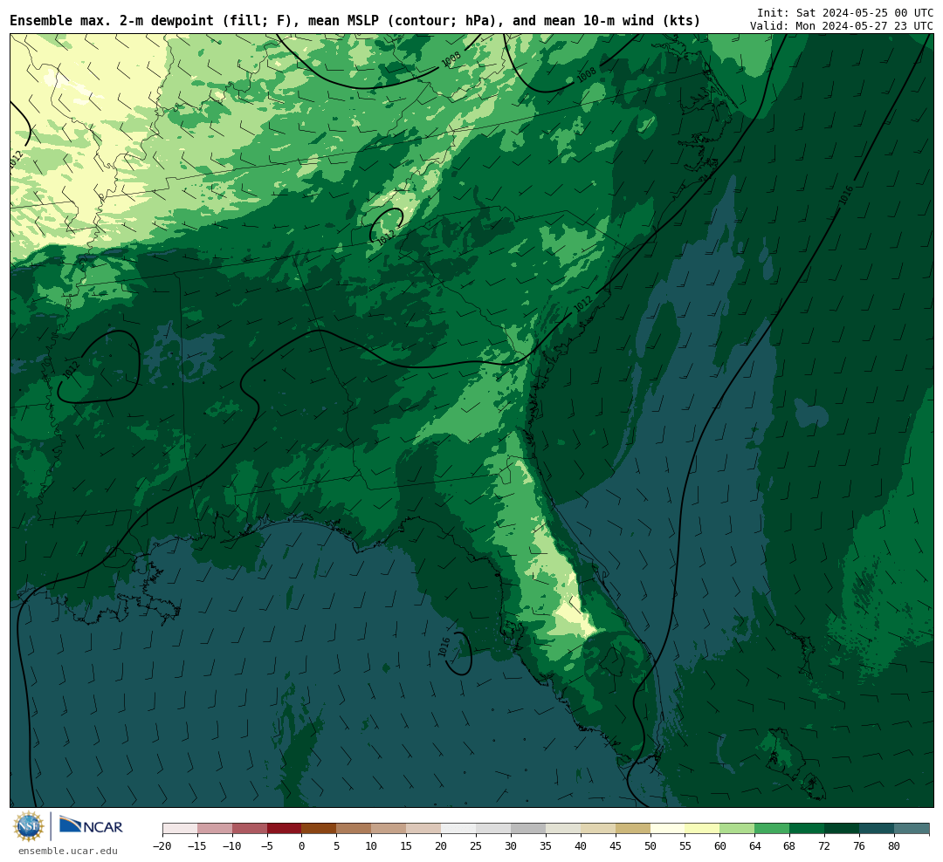
Task: Pick the medium green 64 to 68 swatch
Action: point(772,829)
